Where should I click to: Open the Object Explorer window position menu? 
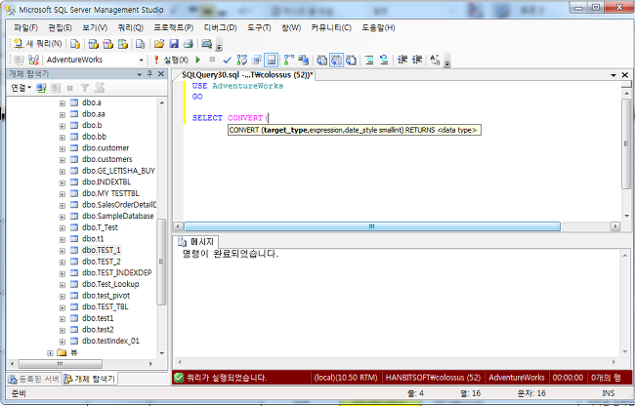(140, 74)
